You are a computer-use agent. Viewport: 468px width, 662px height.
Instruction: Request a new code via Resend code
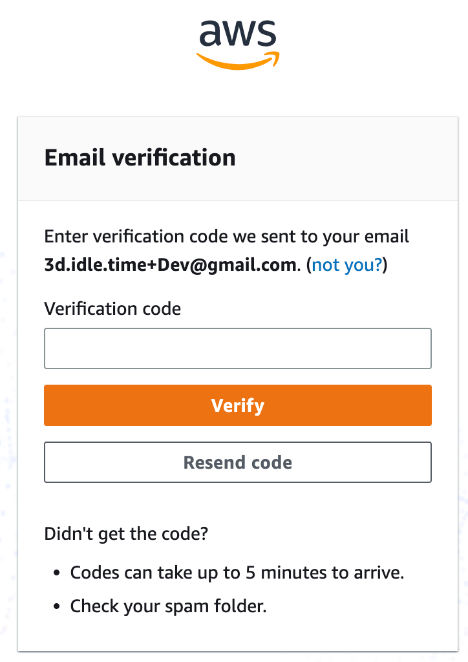(x=238, y=462)
